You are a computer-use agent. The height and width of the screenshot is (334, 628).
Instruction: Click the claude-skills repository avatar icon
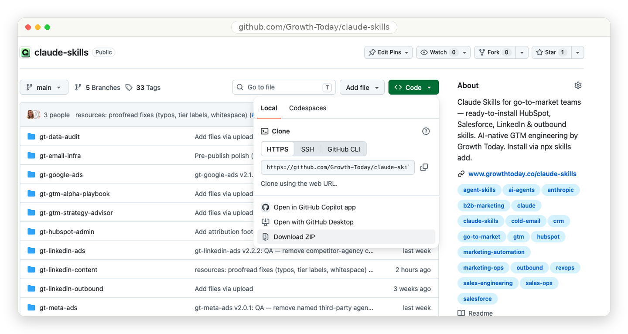click(x=25, y=52)
